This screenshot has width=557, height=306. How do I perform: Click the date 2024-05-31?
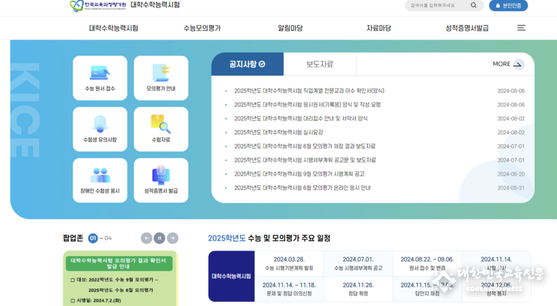point(511,188)
